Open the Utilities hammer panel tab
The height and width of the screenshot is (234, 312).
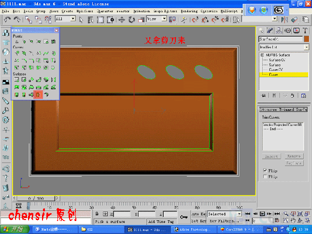305,30
